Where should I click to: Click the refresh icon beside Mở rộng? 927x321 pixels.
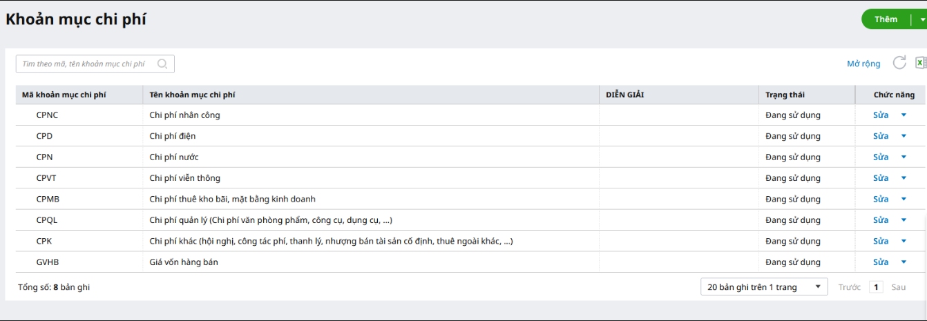(899, 63)
